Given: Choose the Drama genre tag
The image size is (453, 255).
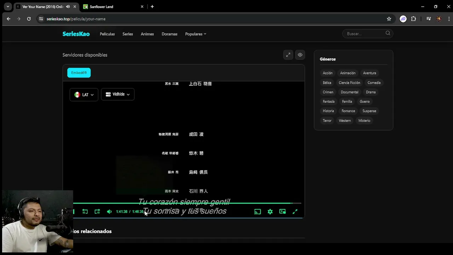Looking at the screenshot, I should (x=371, y=92).
